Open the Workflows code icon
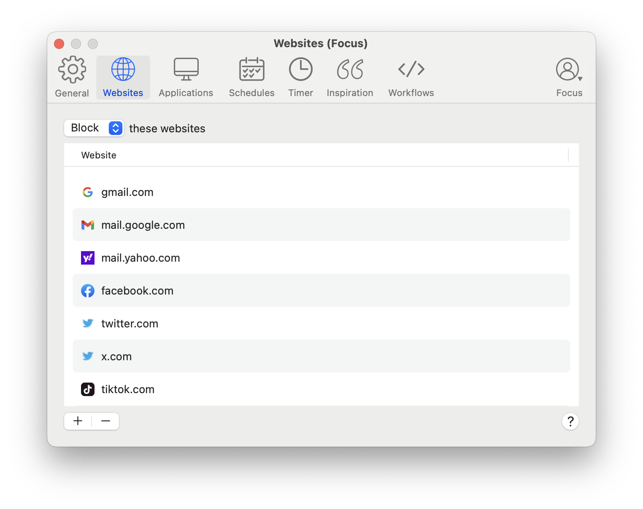This screenshot has width=643, height=509. 411,69
